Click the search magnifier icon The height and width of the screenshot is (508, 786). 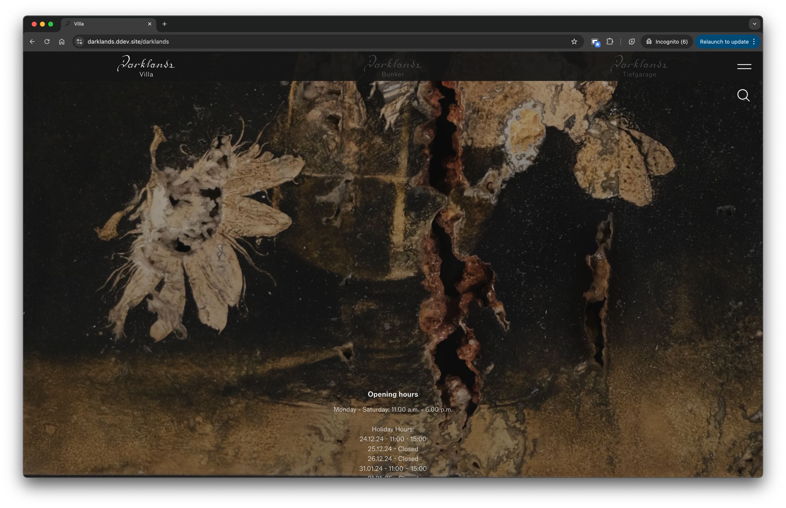pos(743,95)
